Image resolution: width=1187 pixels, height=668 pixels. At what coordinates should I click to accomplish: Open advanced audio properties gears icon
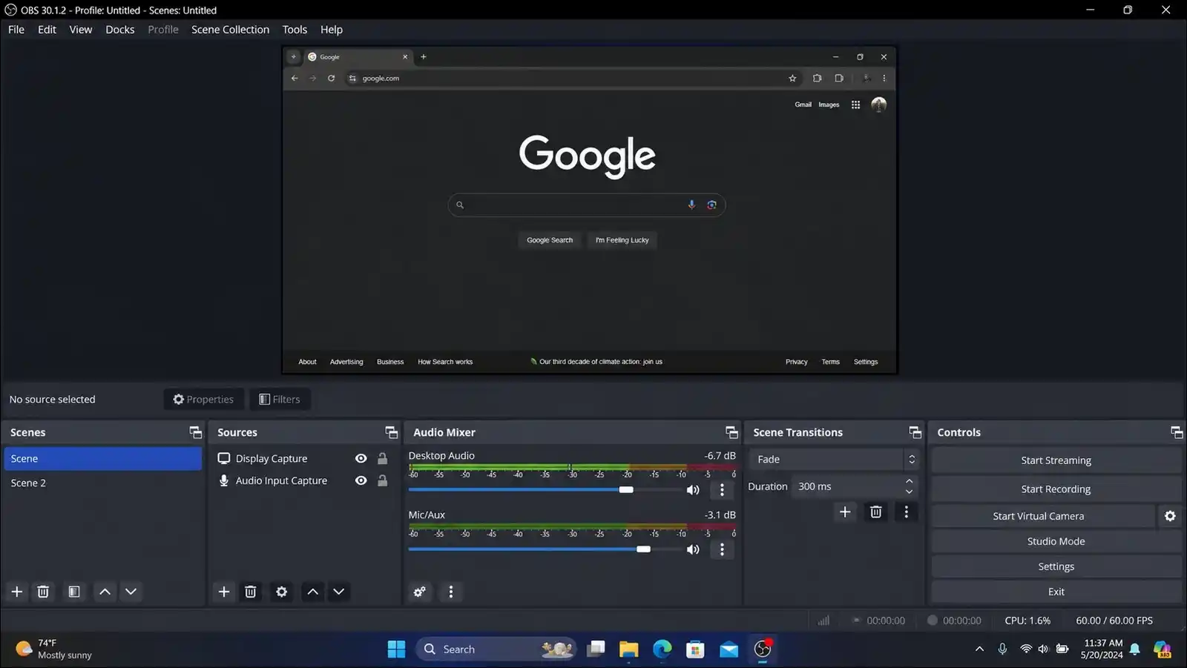[420, 592]
